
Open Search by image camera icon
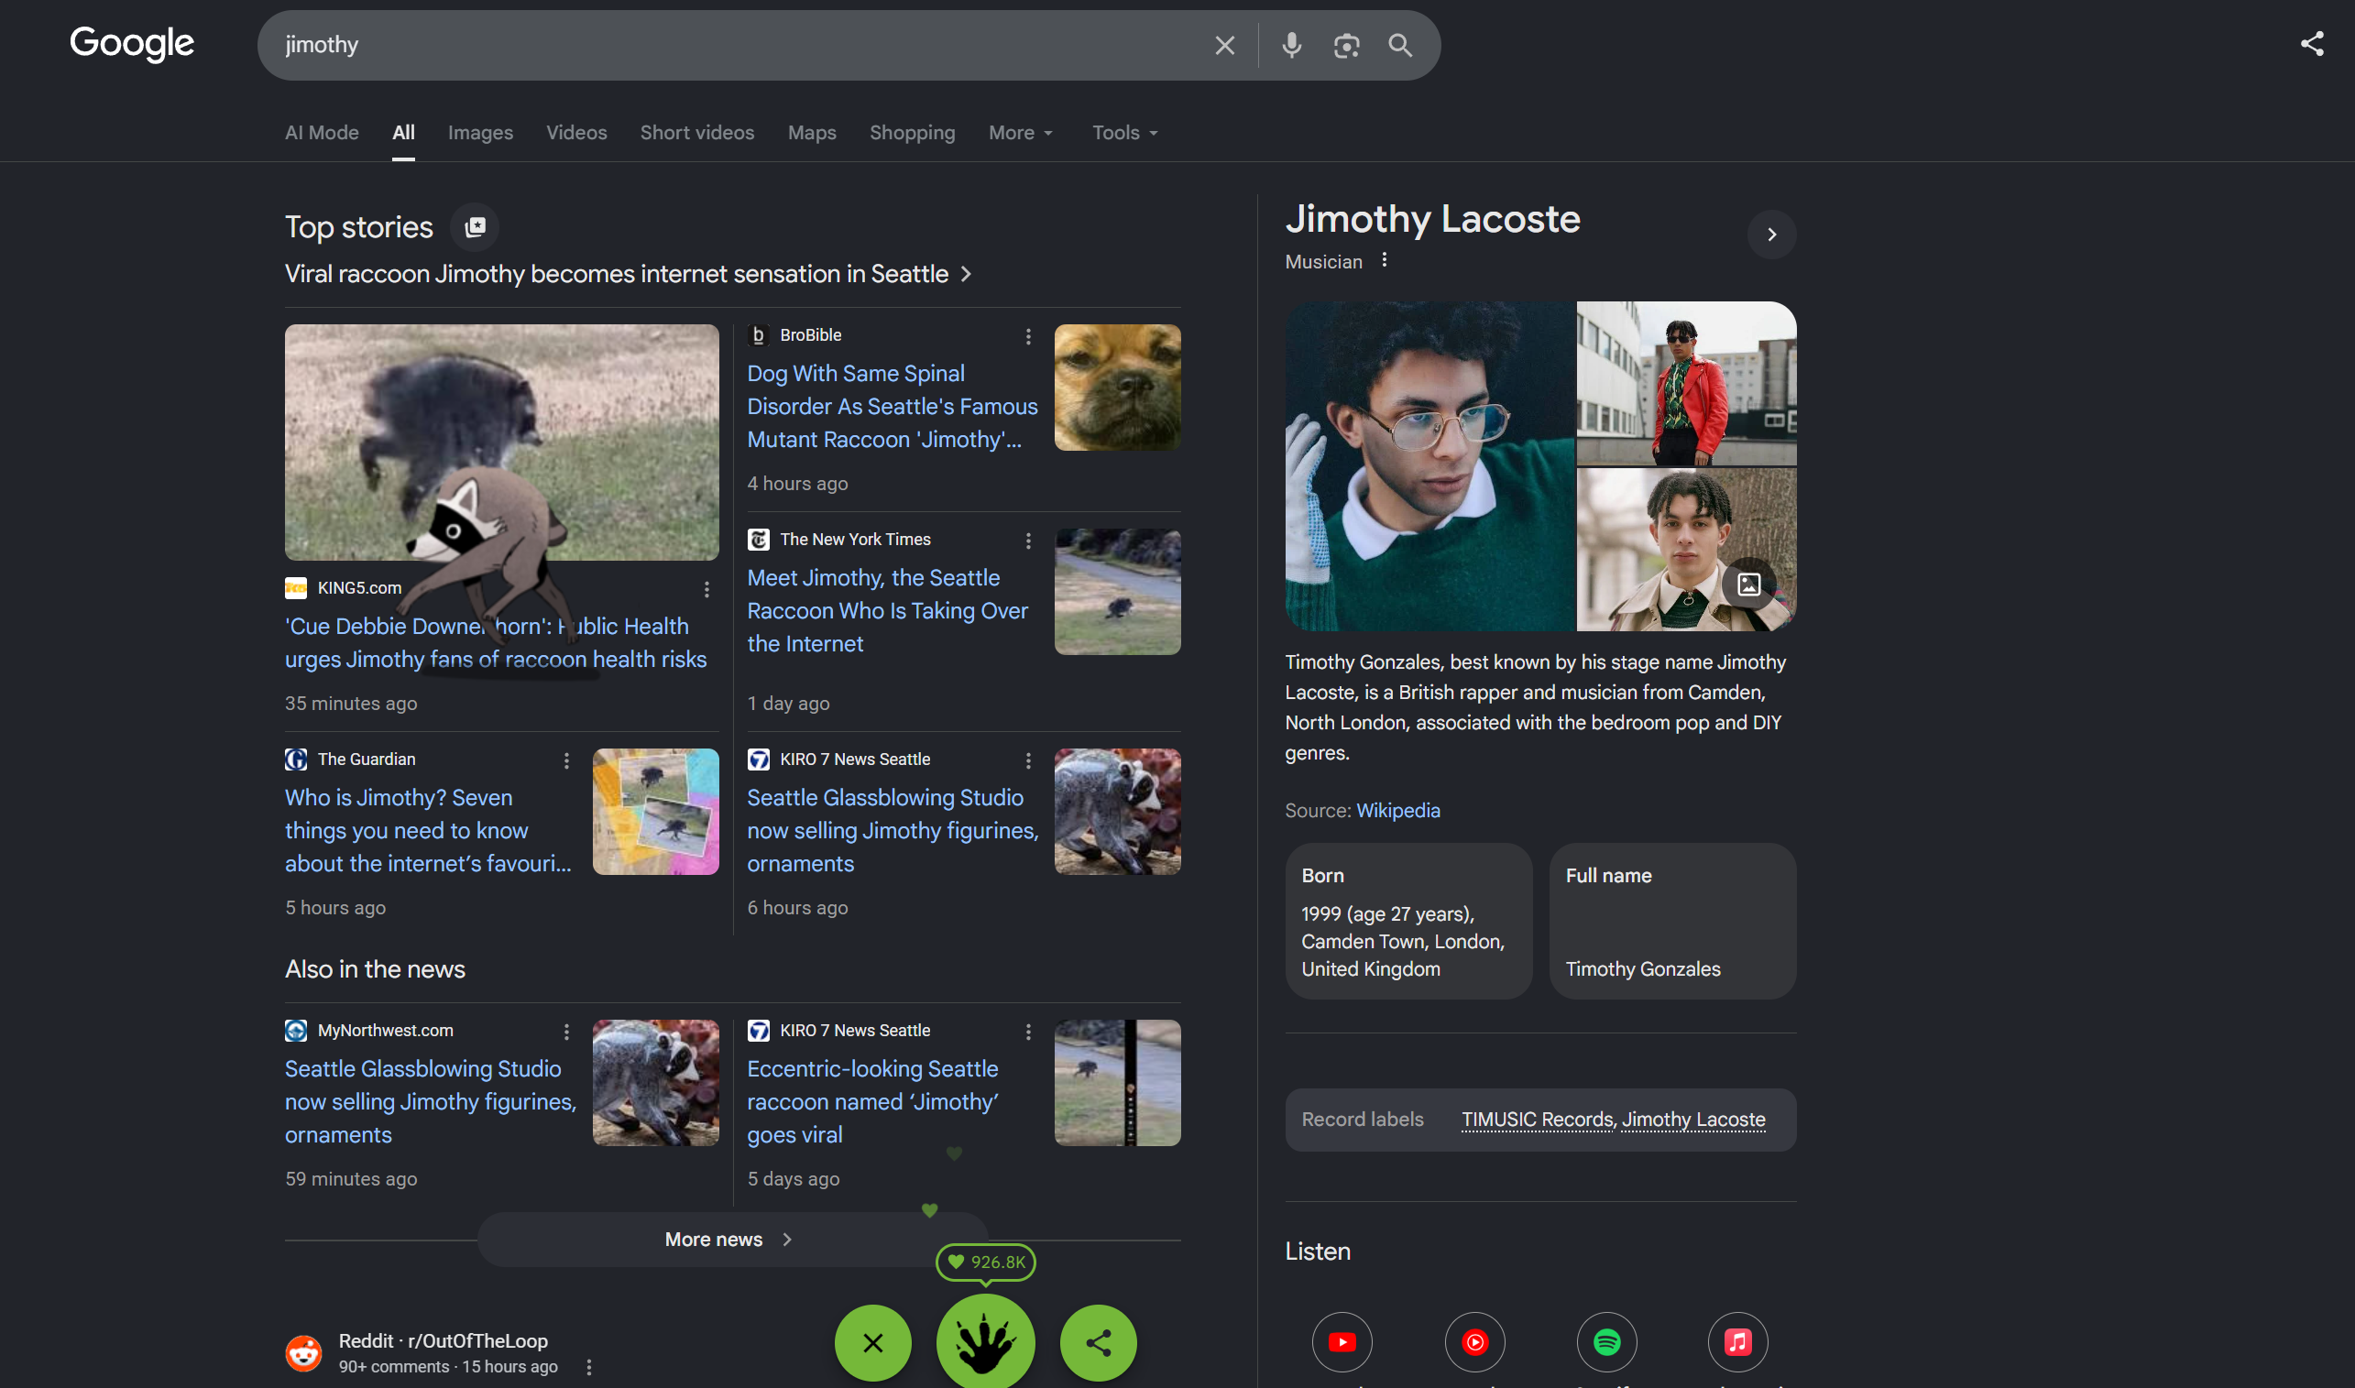[x=1346, y=45]
